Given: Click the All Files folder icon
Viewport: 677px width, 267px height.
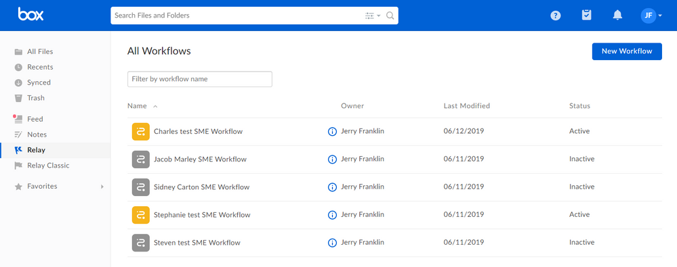Looking at the screenshot, I should pyautogui.click(x=18, y=51).
